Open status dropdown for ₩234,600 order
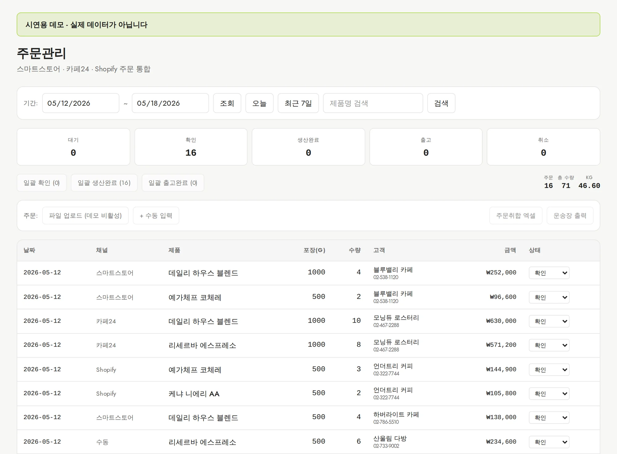The height and width of the screenshot is (454, 617). click(x=549, y=442)
